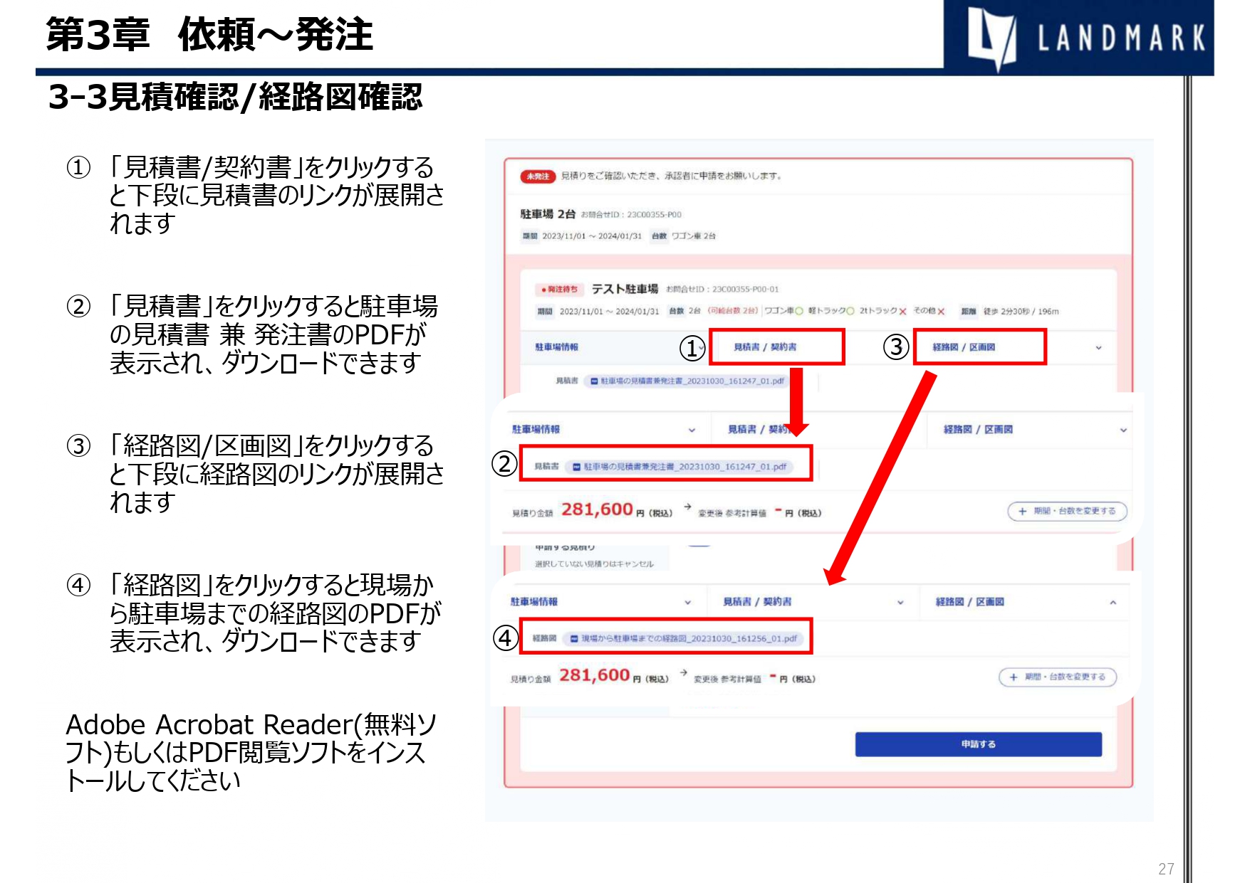The image size is (1250, 883).
Task: Select the red 可能台数 2台 text
Action: tap(733, 311)
